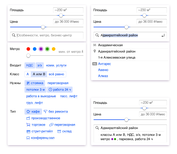Toggle the НДС included option
This screenshot has width=177, height=154.
click(30, 65)
